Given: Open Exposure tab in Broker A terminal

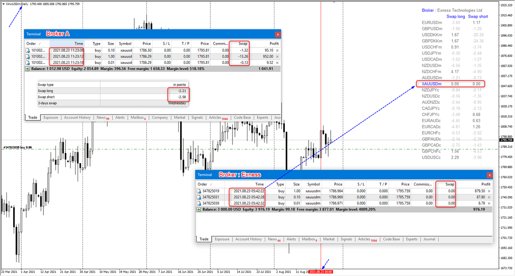Looking at the screenshot, I should coord(51,118).
